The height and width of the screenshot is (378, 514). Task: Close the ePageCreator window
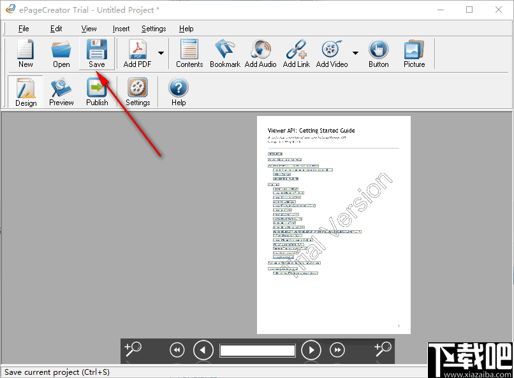[499, 10]
